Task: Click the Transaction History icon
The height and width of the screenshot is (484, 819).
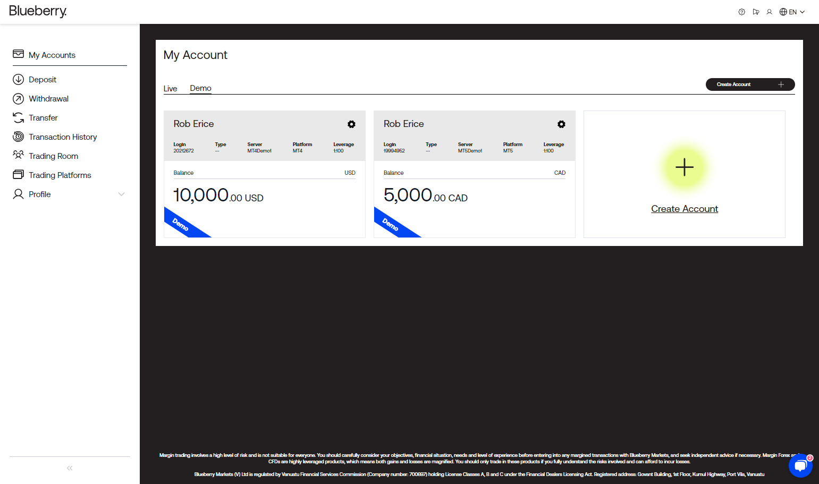Action: pos(18,137)
